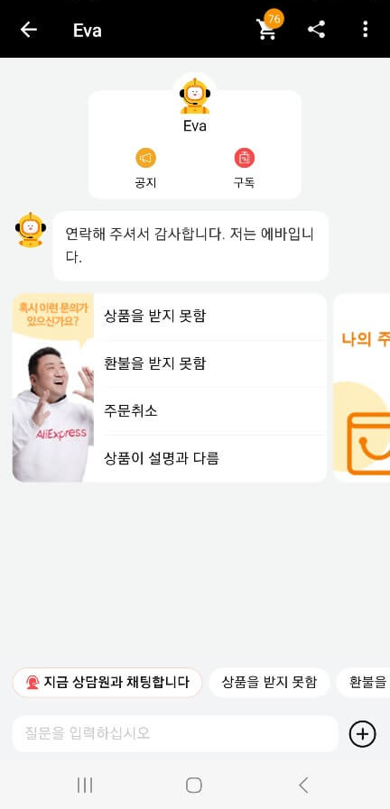Tap the Eva robot avatar at top

click(195, 96)
